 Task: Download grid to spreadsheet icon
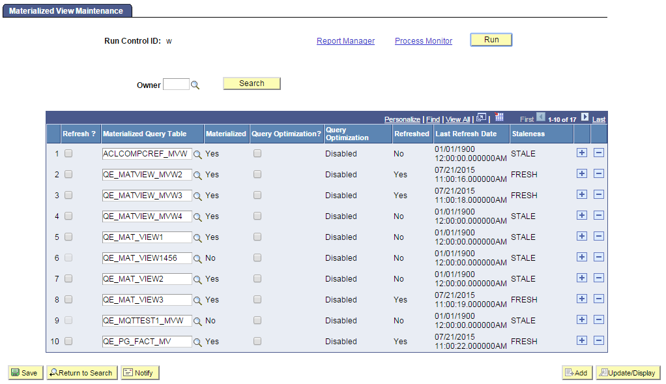[x=499, y=117]
